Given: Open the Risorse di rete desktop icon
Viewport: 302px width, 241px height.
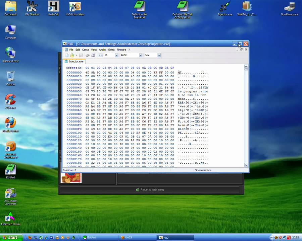Looking at the screenshot, I should (x=10, y=55).
